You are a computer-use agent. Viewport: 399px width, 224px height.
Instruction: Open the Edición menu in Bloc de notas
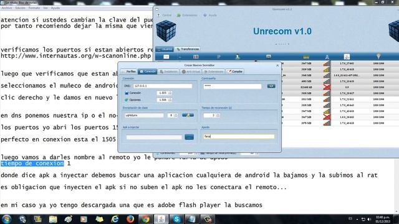click(x=21, y=8)
